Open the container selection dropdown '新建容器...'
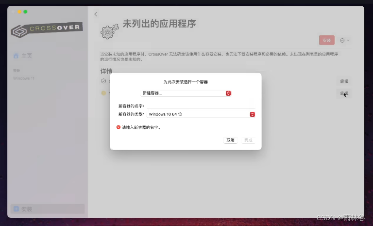The height and width of the screenshot is (226, 373). [x=186, y=93]
